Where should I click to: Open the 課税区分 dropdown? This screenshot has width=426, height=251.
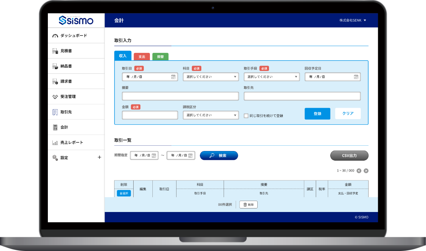[211, 115]
